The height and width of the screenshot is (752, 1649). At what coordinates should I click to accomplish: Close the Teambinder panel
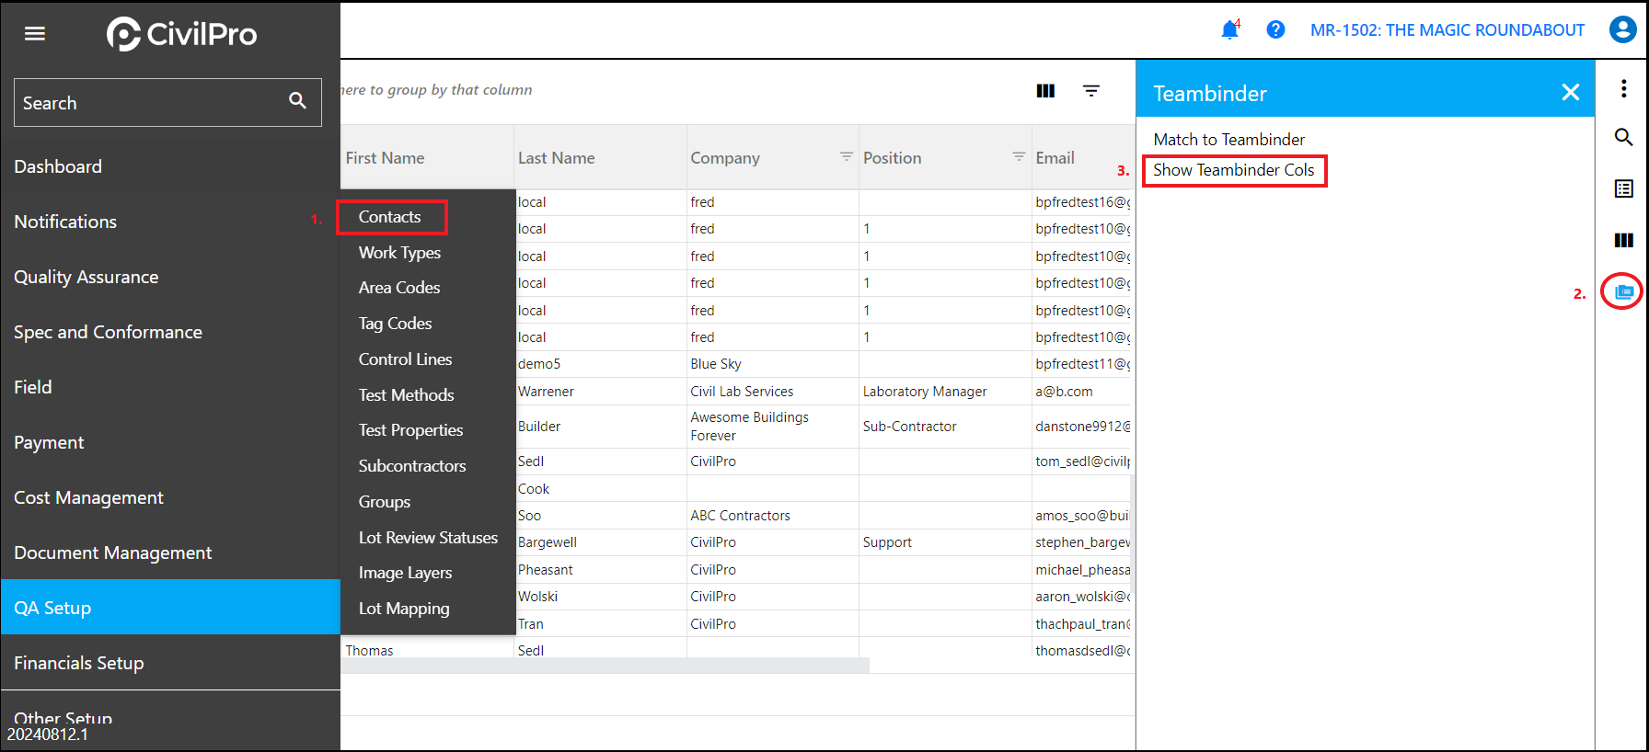pyautogui.click(x=1571, y=92)
